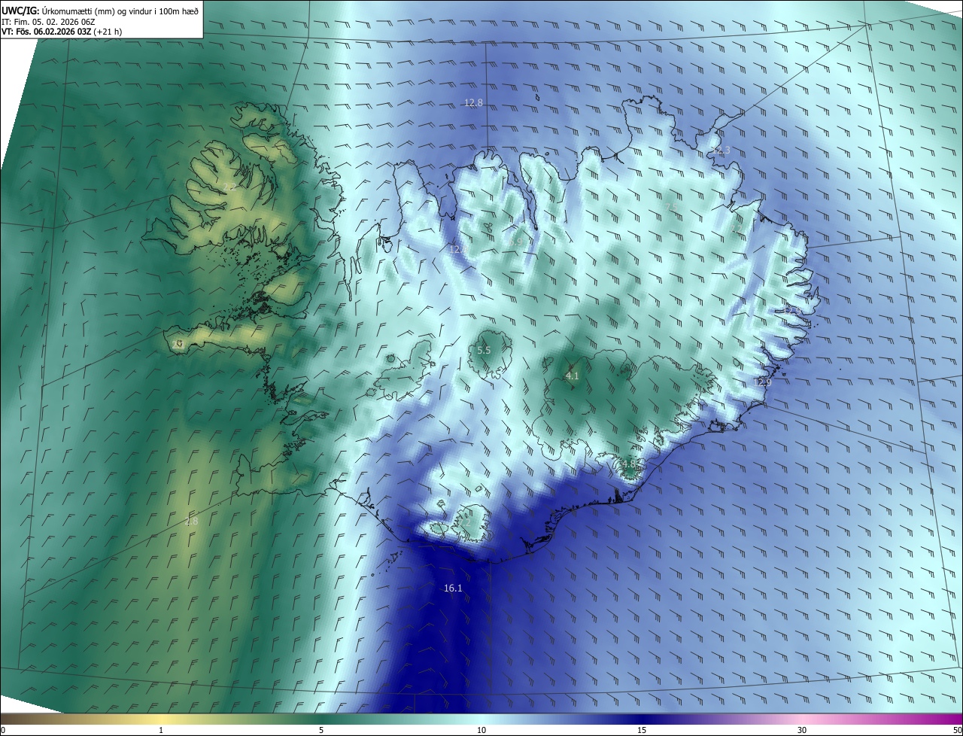Click the 12.3 value on the map
The image size is (963, 736).
pyautogui.click(x=721, y=151)
